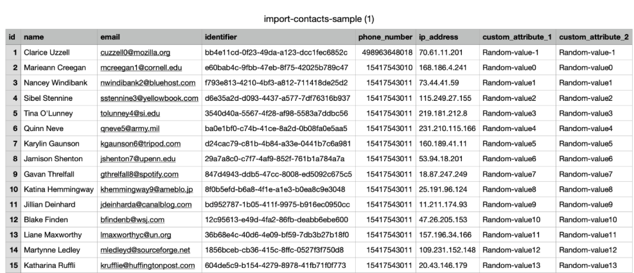The width and height of the screenshot is (634, 273).
Task: Select the name column header
Action: (33, 37)
